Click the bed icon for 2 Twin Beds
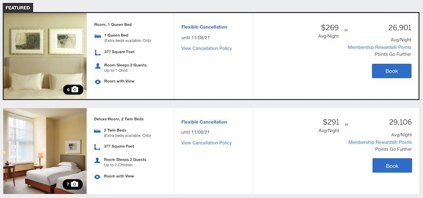This screenshot has height=198, width=423. [97, 131]
